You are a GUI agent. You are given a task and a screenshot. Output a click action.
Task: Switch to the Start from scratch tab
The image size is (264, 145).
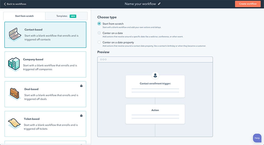24,16
